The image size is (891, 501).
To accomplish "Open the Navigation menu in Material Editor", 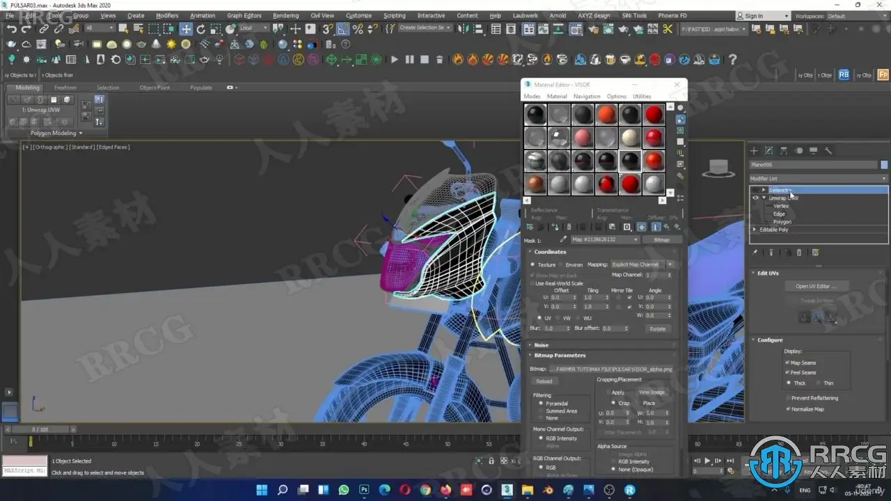I will (587, 97).
